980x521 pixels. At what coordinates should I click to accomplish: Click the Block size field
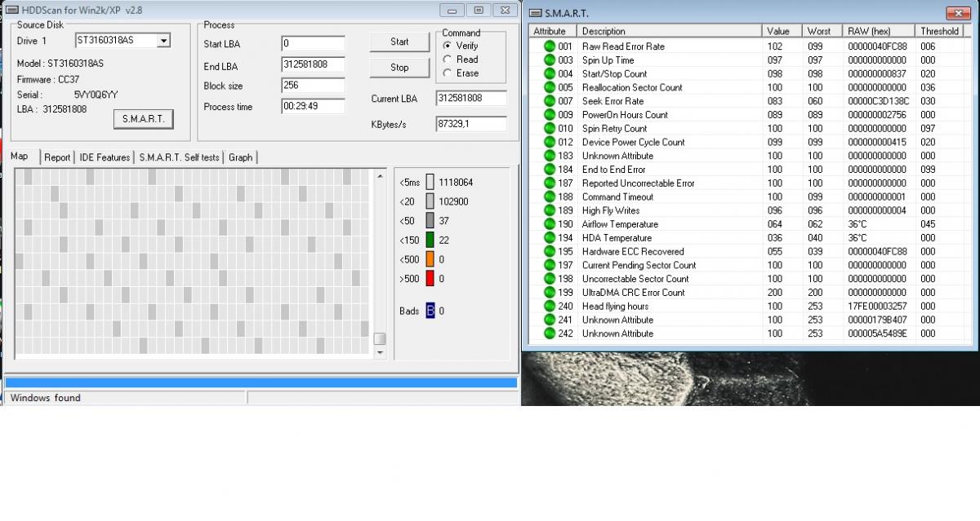(x=313, y=85)
